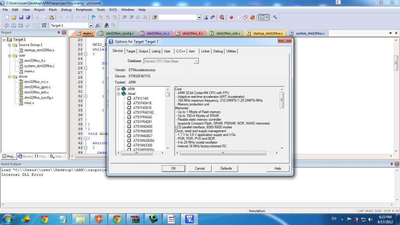Click the device list vertical scrollbar

pyautogui.click(x=168, y=118)
